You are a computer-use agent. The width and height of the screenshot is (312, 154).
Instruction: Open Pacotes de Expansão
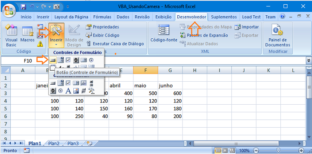[x=204, y=35]
